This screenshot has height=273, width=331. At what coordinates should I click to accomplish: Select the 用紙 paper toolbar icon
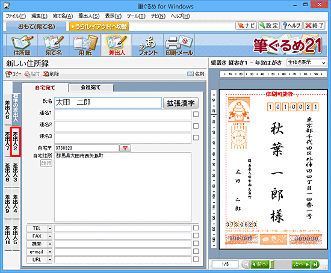(85, 45)
